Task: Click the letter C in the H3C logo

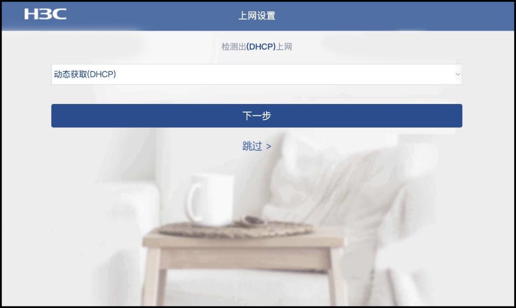Action: point(59,14)
